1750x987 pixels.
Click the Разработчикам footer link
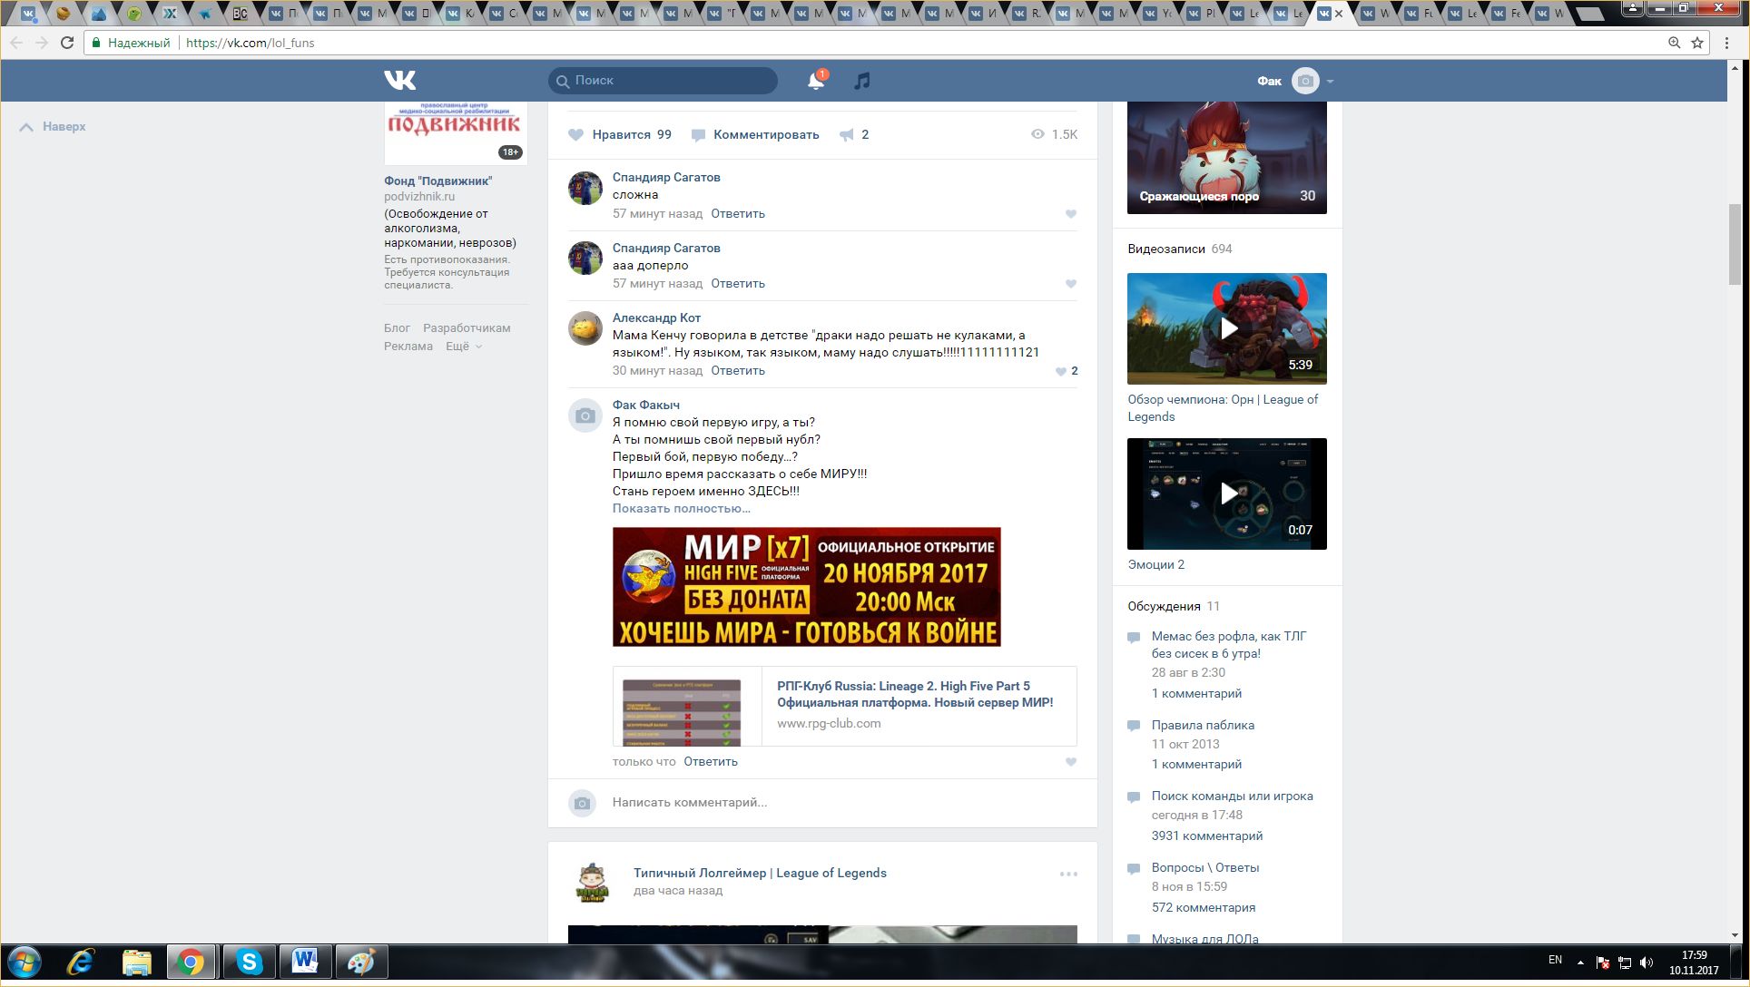click(x=467, y=328)
